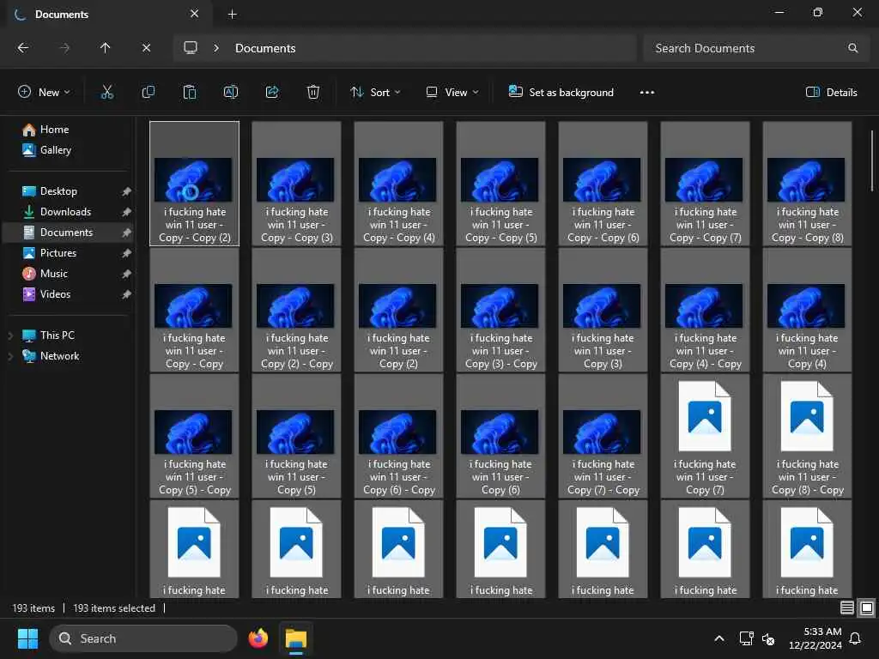The width and height of the screenshot is (879, 659).
Task: Click the chevron before Documents in address bar
Action: [x=215, y=48]
